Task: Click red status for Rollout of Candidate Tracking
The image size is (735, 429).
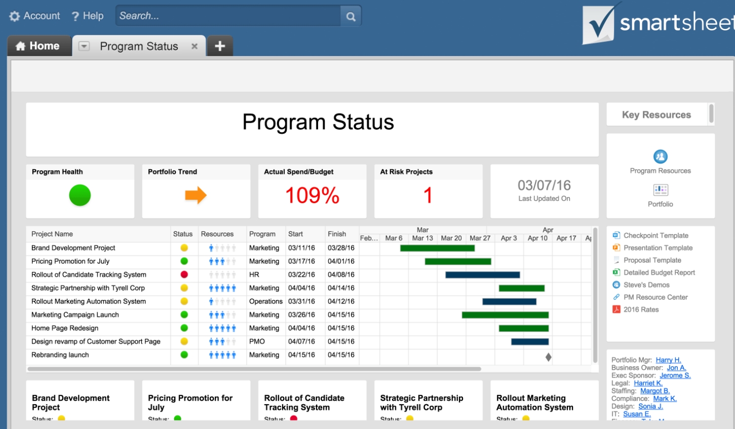Action: tap(184, 275)
